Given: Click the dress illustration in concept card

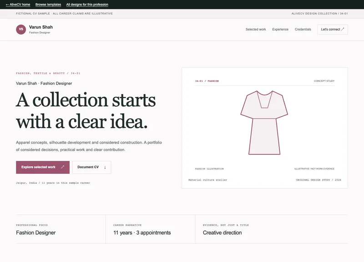Looking at the screenshot, I should click(264, 122).
